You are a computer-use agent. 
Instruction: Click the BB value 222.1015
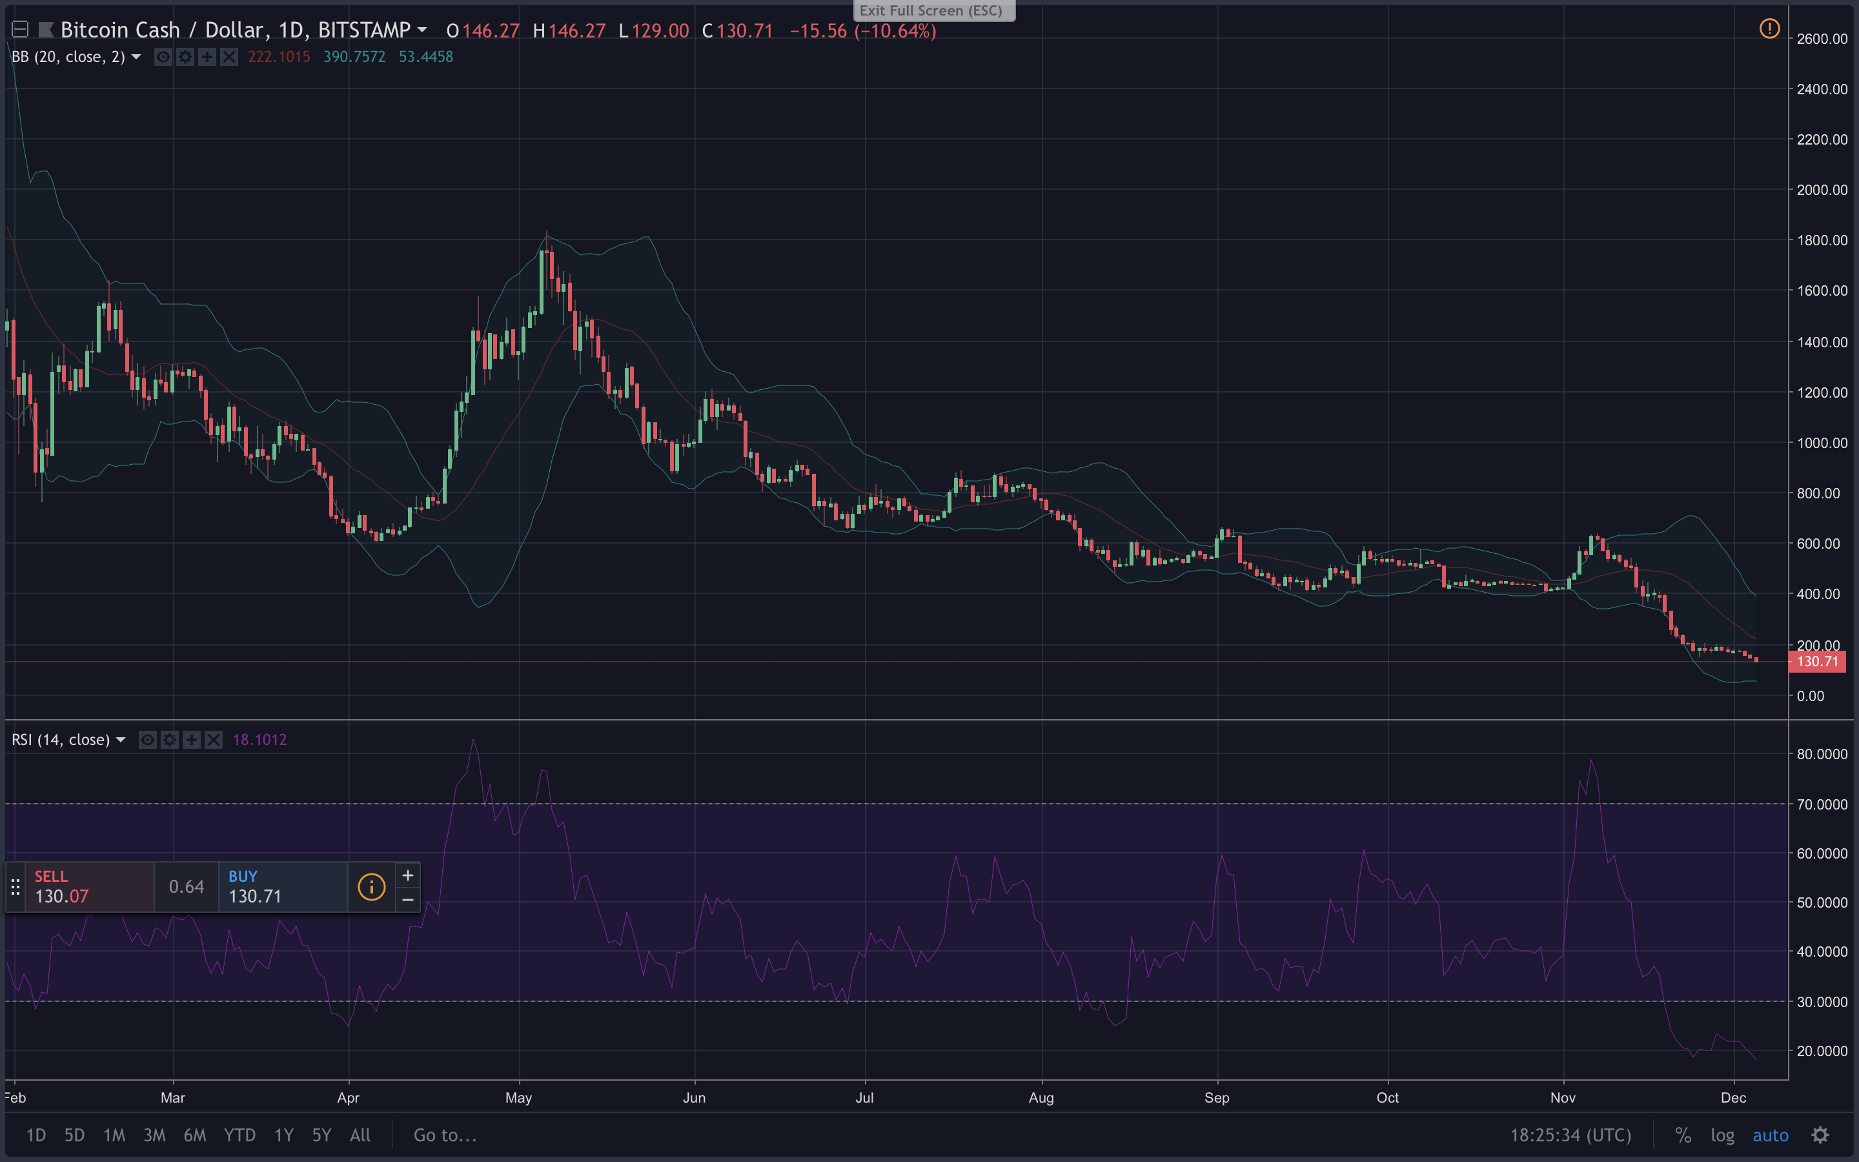pos(279,57)
